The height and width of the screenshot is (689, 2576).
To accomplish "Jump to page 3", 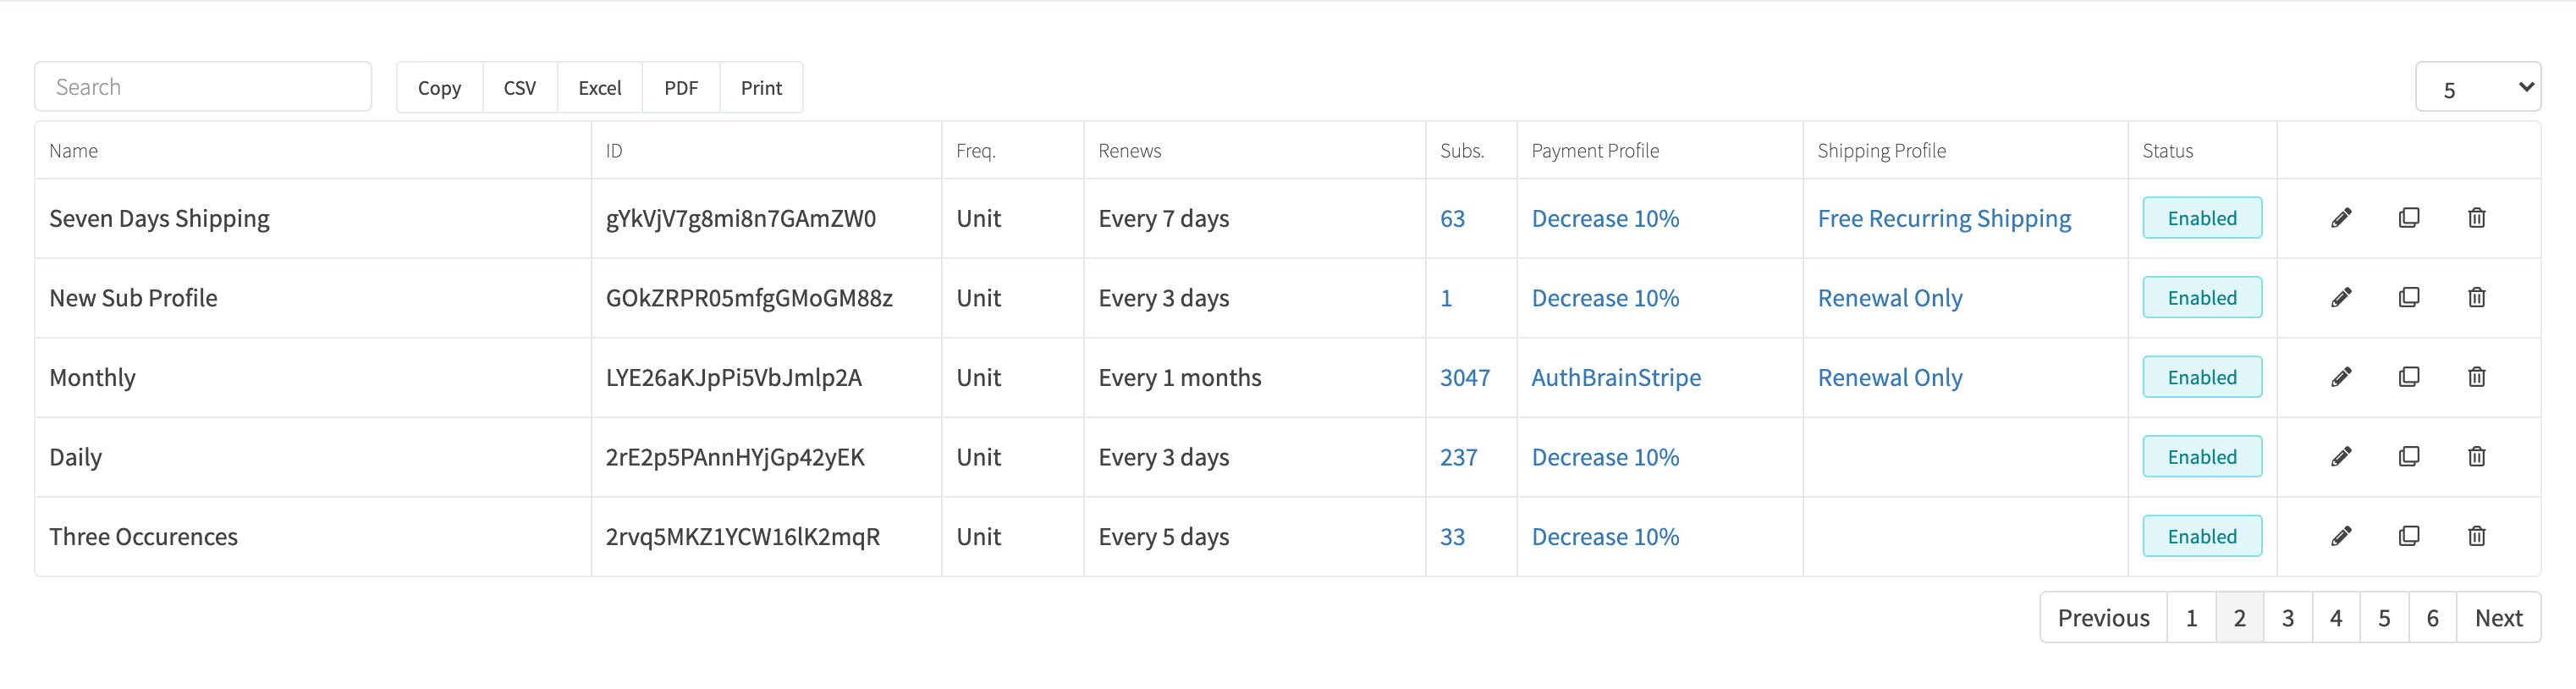I will tap(2288, 618).
